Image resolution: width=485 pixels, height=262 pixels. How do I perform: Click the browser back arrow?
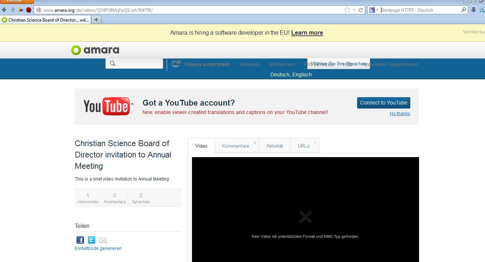(x=4, y=10)
